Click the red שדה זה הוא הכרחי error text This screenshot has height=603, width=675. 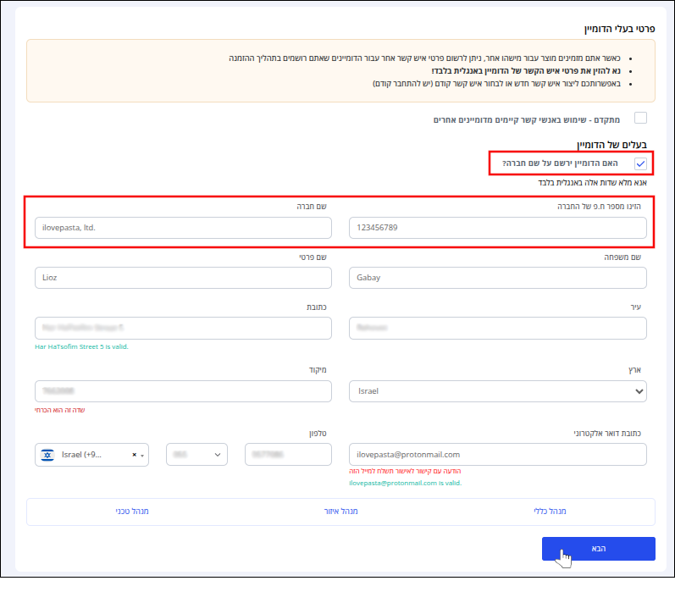60,410
